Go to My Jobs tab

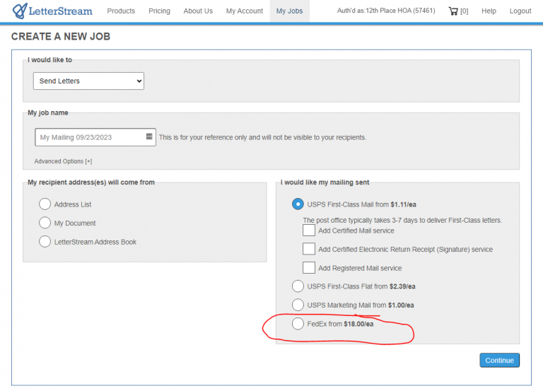290,11
